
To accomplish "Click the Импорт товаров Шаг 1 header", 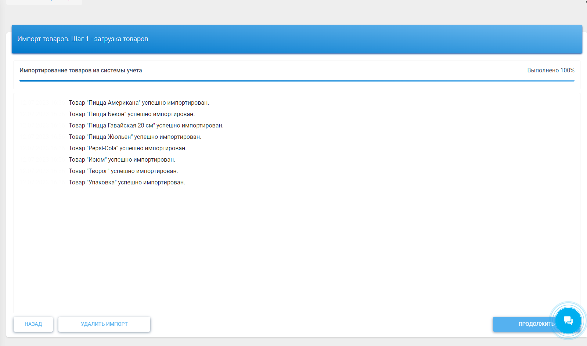I will pos(83,39).
